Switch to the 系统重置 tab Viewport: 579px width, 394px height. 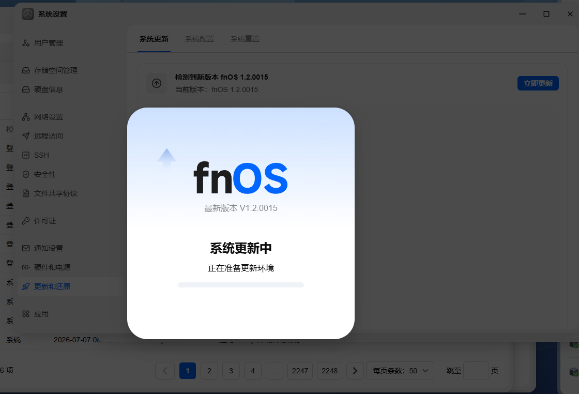(245, 39)
